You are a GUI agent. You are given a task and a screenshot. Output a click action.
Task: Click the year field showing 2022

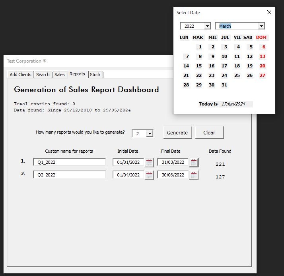[x=192, y=26]
